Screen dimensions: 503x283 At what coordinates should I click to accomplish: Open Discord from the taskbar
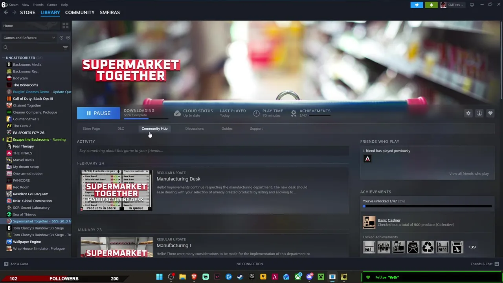pos(309,277)
